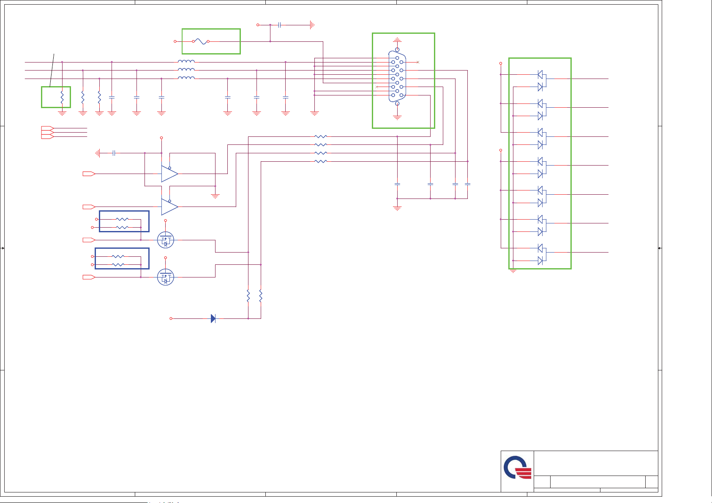The height and width of the screenshot is (503, 712).
Task: Click the lower MOSFET transistor symbol
Action: [x=166, y=277]
